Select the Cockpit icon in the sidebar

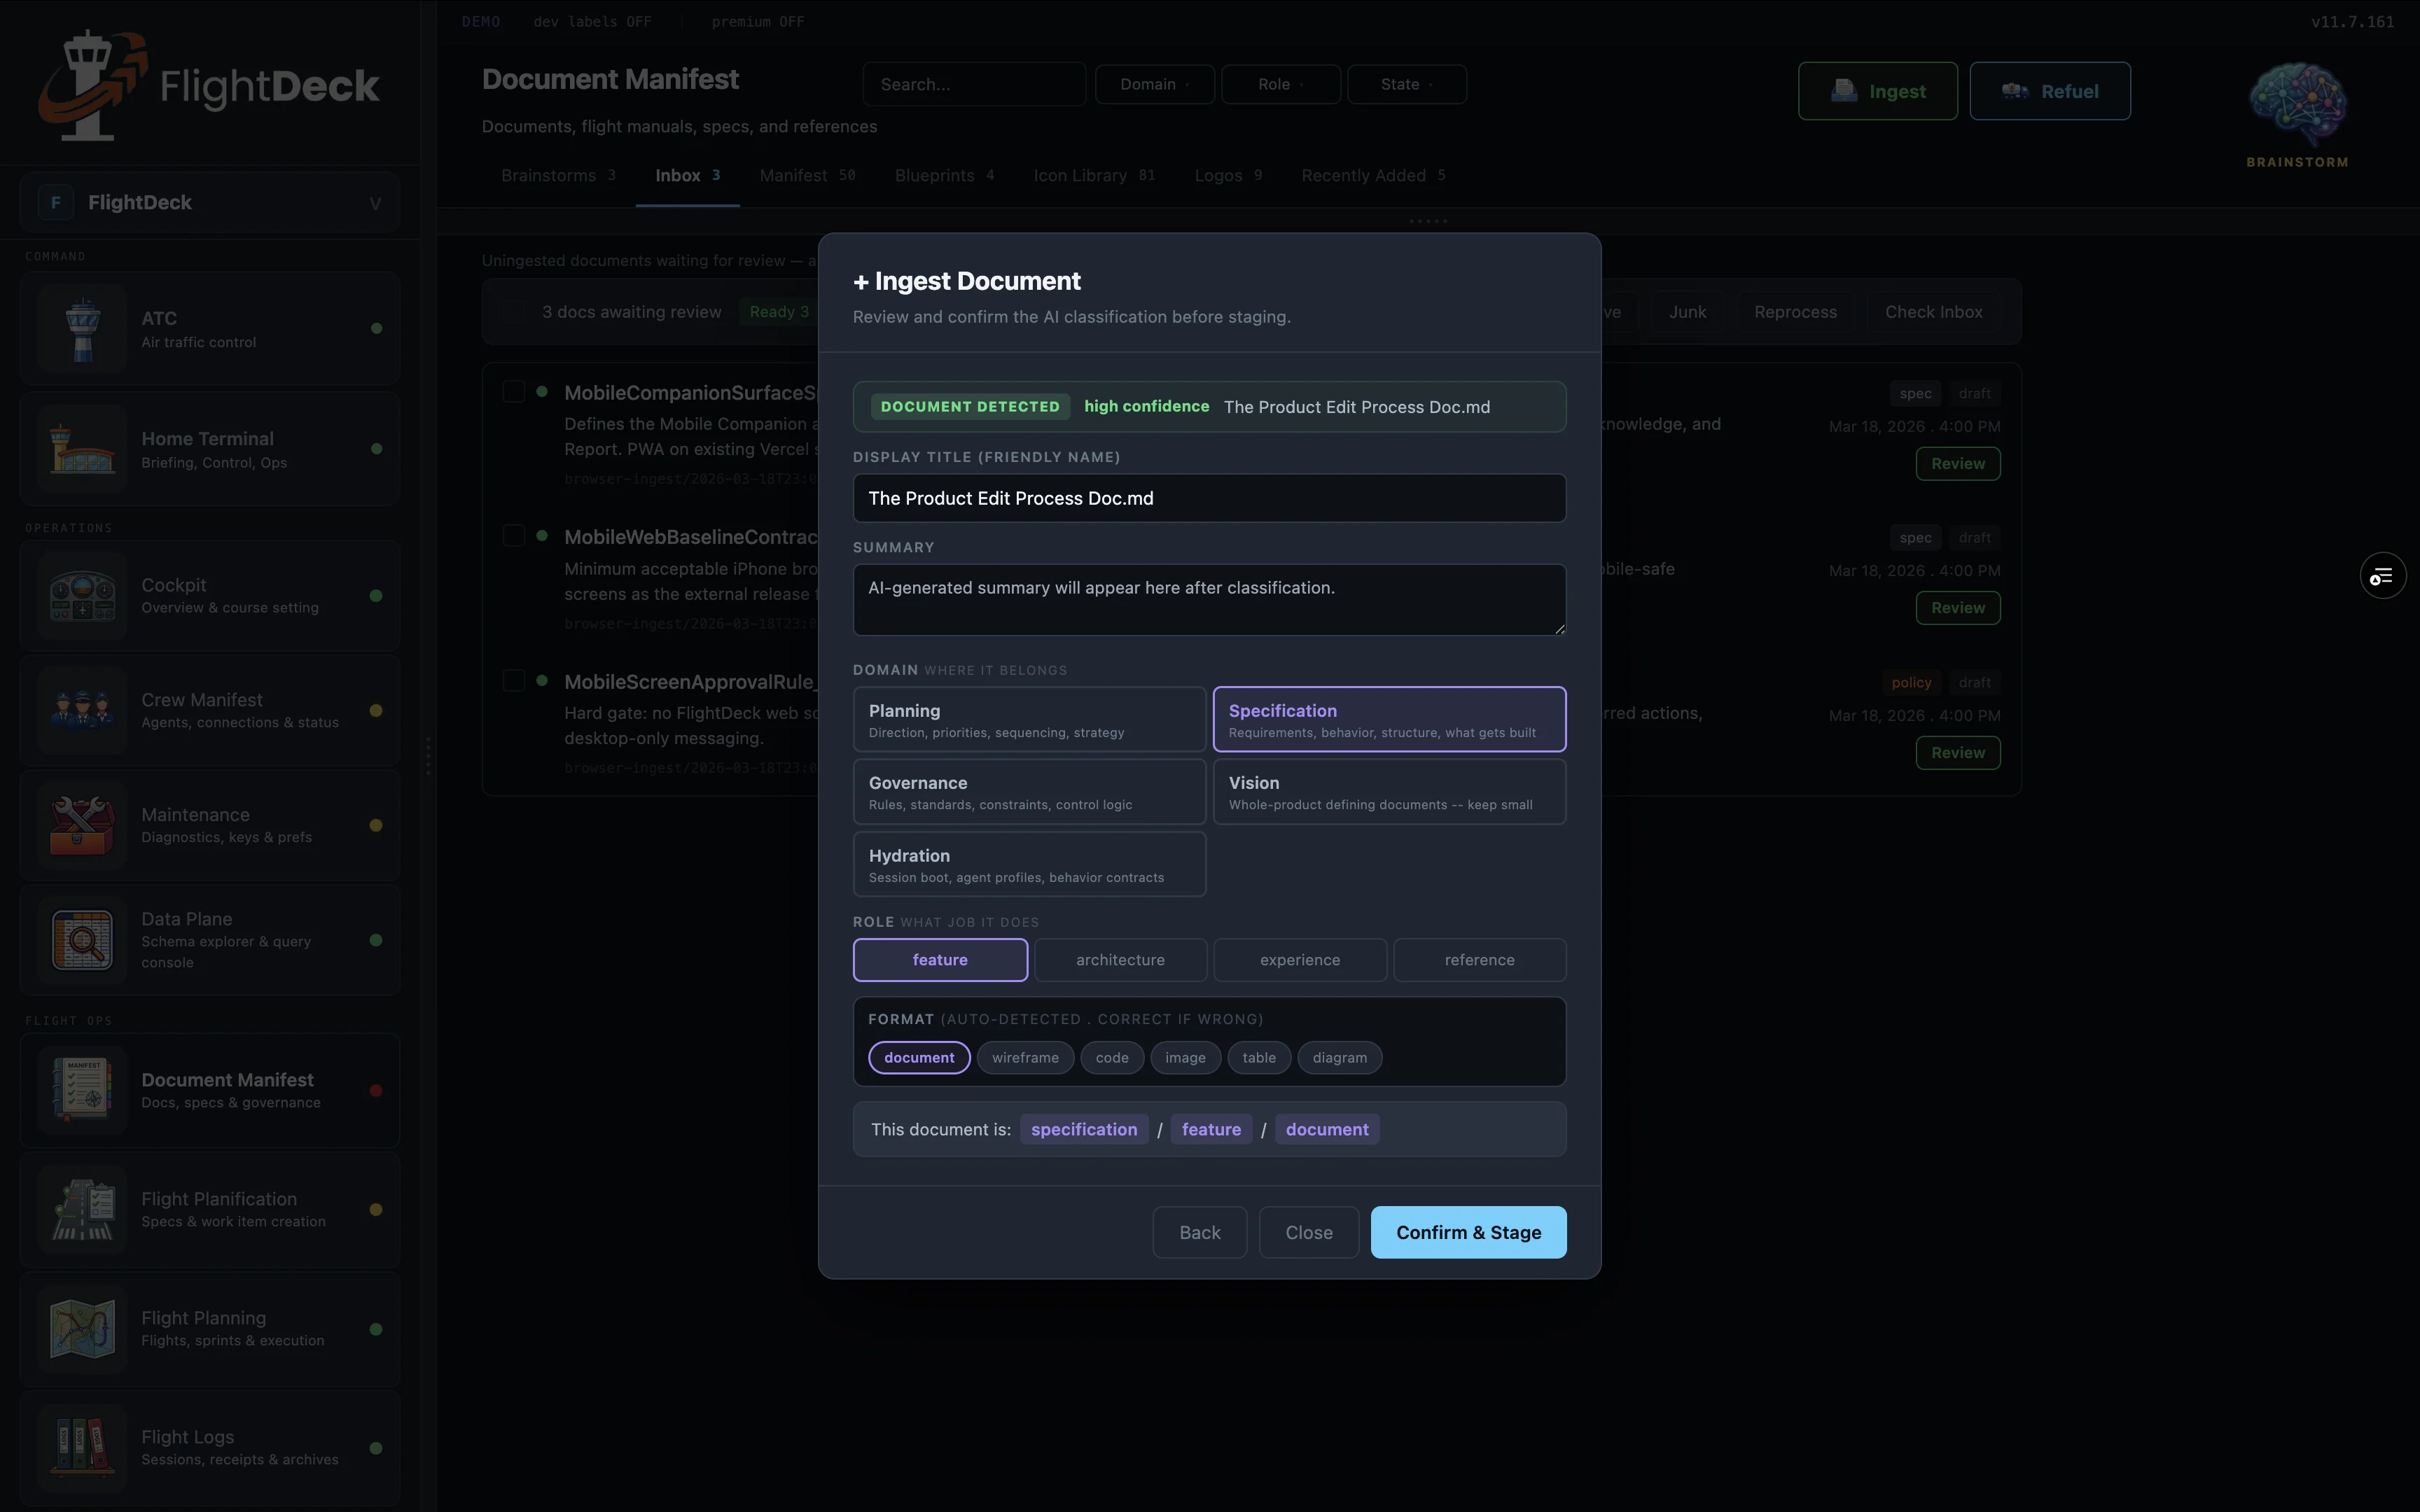pyautogui.click(x=82, y=594)
